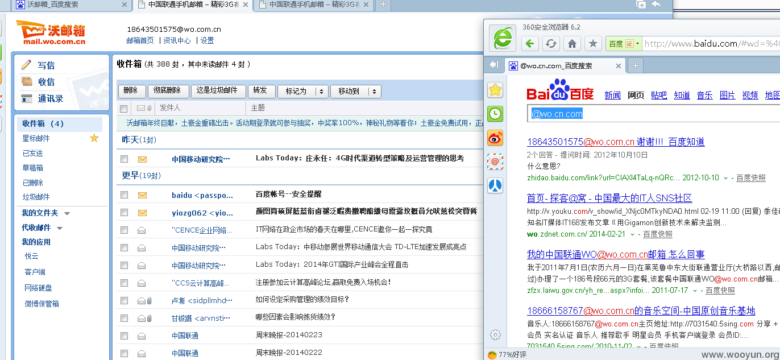Check the CCS云计算高峰 email checkbox
Viewport: 780px width, 360px height.
125,283
